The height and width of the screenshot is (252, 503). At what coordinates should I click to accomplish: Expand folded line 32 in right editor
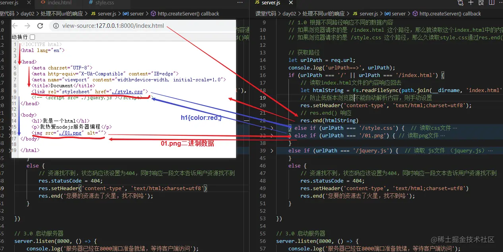(x=272, y=136)
